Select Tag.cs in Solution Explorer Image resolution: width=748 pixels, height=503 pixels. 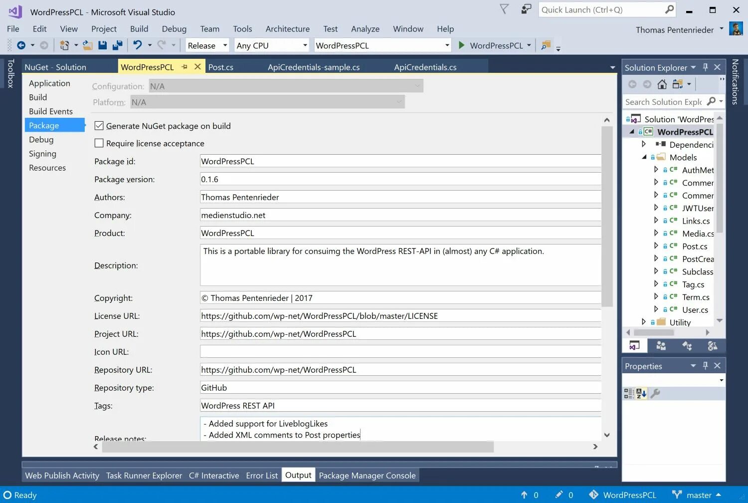point(693,284)
